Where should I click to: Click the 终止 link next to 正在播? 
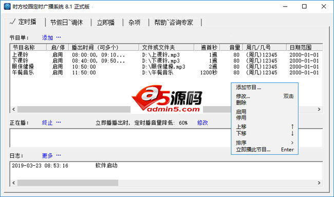coord(47,123)
